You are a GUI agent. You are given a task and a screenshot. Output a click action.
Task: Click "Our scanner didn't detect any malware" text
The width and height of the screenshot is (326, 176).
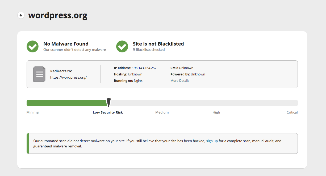[74, 50]
